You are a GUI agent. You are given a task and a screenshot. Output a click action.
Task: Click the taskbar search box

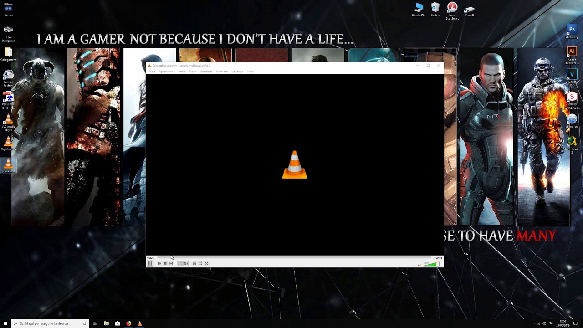[x=50, y=323]
